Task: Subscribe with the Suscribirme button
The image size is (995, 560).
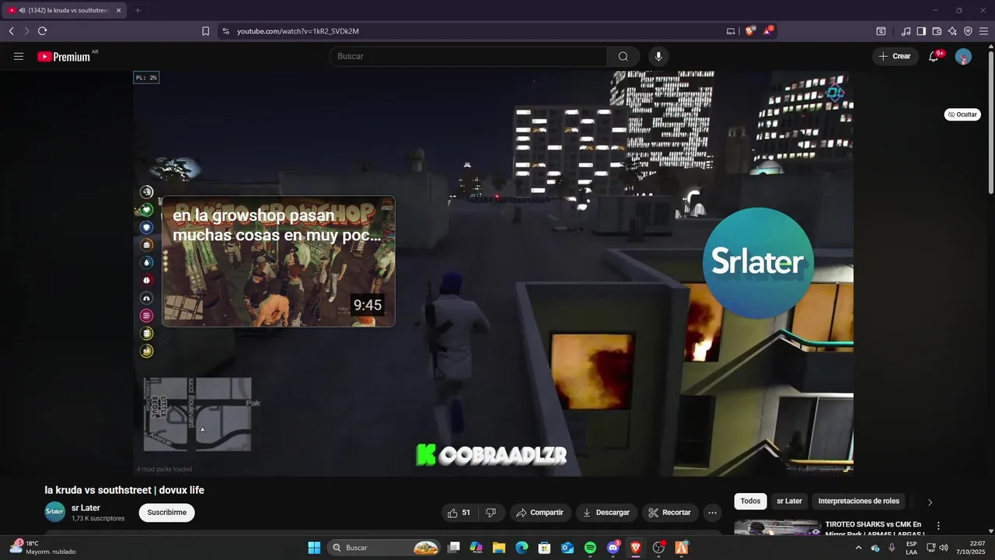Action: coord(166,513)
